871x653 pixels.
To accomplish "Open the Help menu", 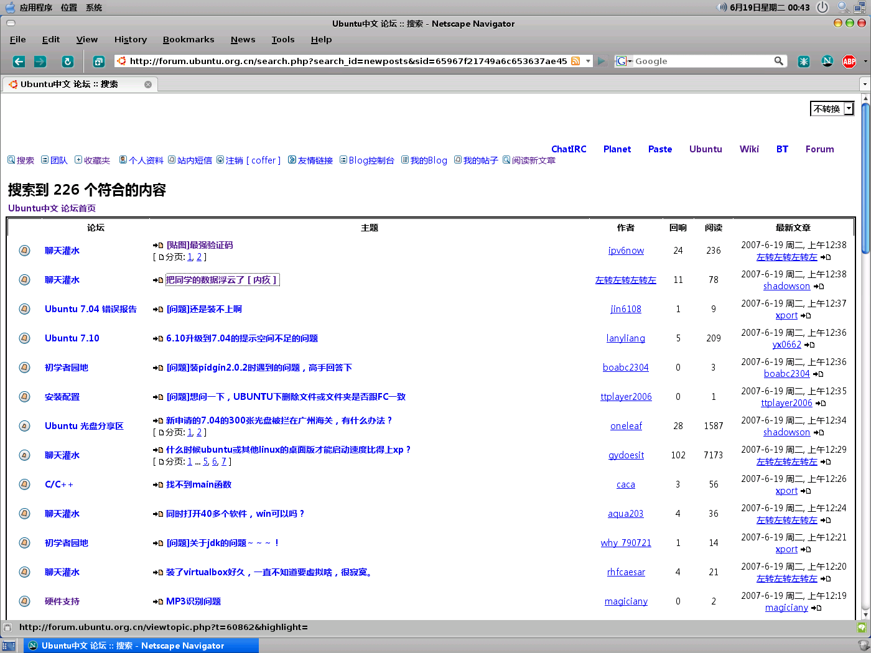I will point(322,39).
